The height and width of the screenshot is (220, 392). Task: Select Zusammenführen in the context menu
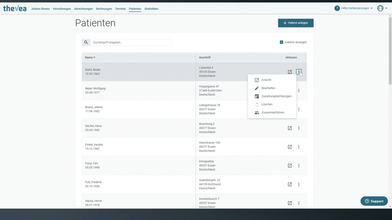[x=272, y=112]
